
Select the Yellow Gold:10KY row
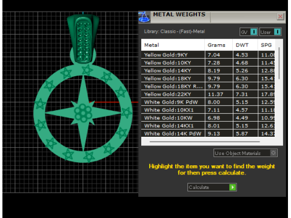click(208, 63)
